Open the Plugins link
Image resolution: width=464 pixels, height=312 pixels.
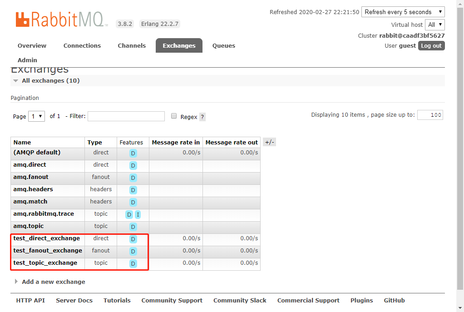(x=361, y=301)
